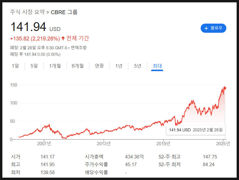
Task: Switch to the 6개월 chart range
Action: [x=78, y=66]
